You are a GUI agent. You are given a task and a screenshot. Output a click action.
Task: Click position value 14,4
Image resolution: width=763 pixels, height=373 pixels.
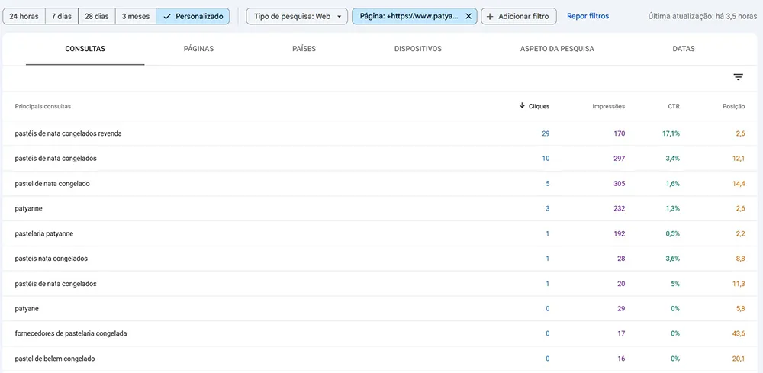click(x=739, y=184)
